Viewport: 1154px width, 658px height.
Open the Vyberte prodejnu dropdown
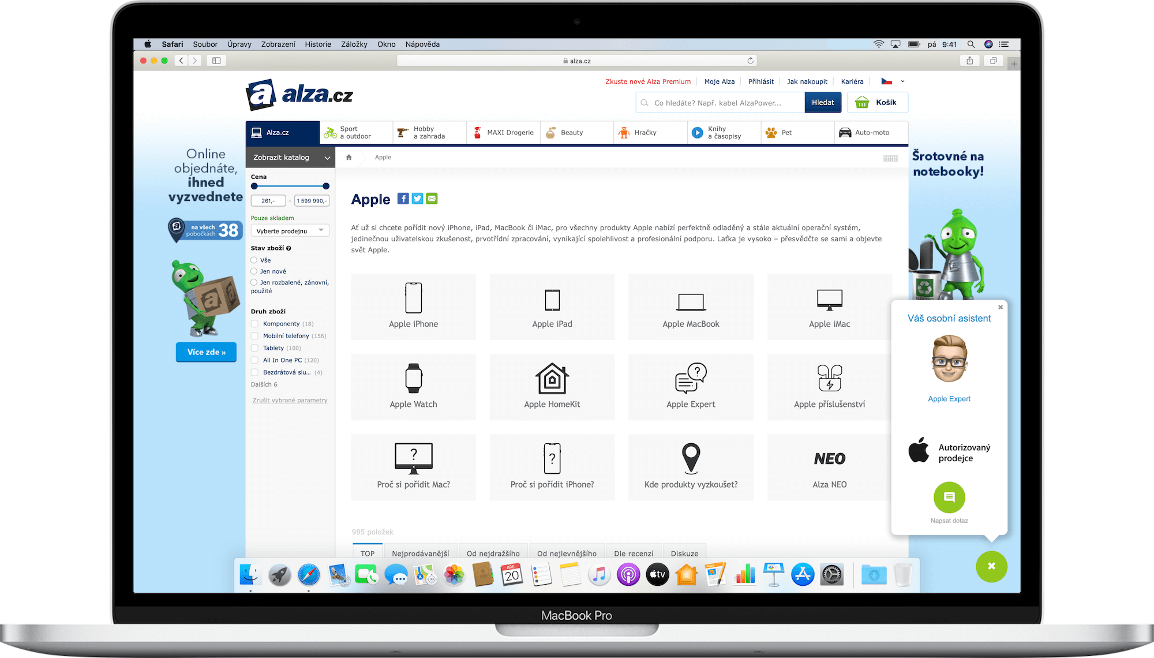290,231
